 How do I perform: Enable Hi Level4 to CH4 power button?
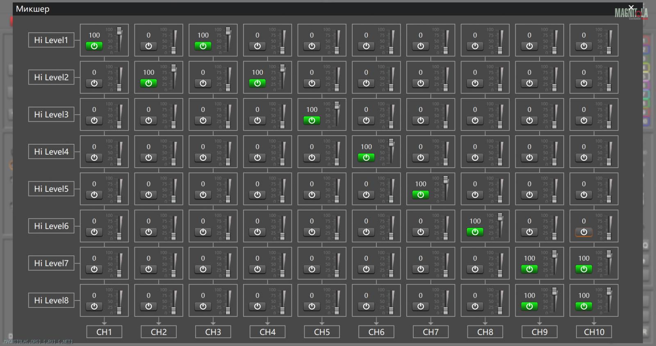click(257, 157)
